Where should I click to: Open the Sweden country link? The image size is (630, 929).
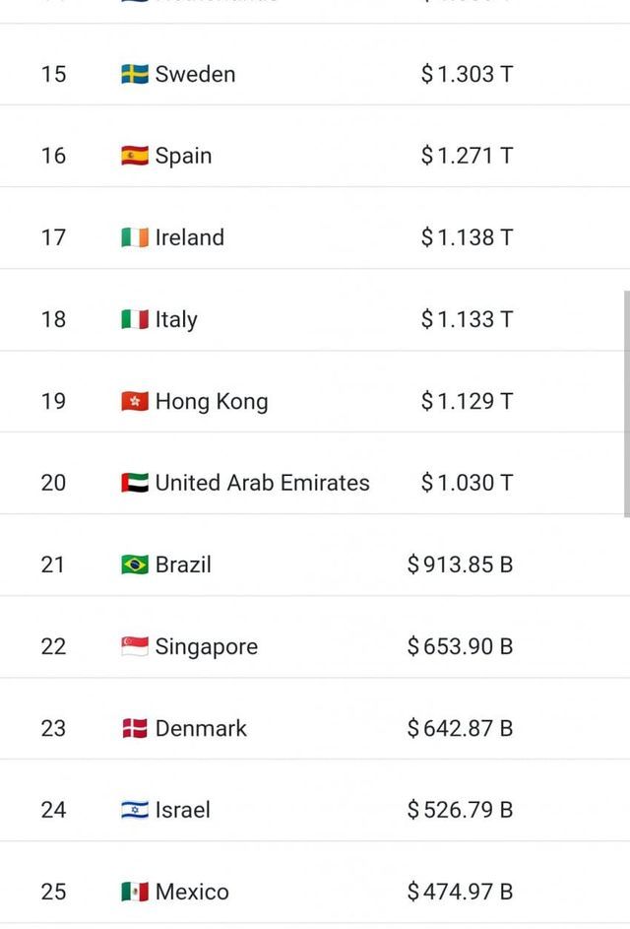(195, 74)
